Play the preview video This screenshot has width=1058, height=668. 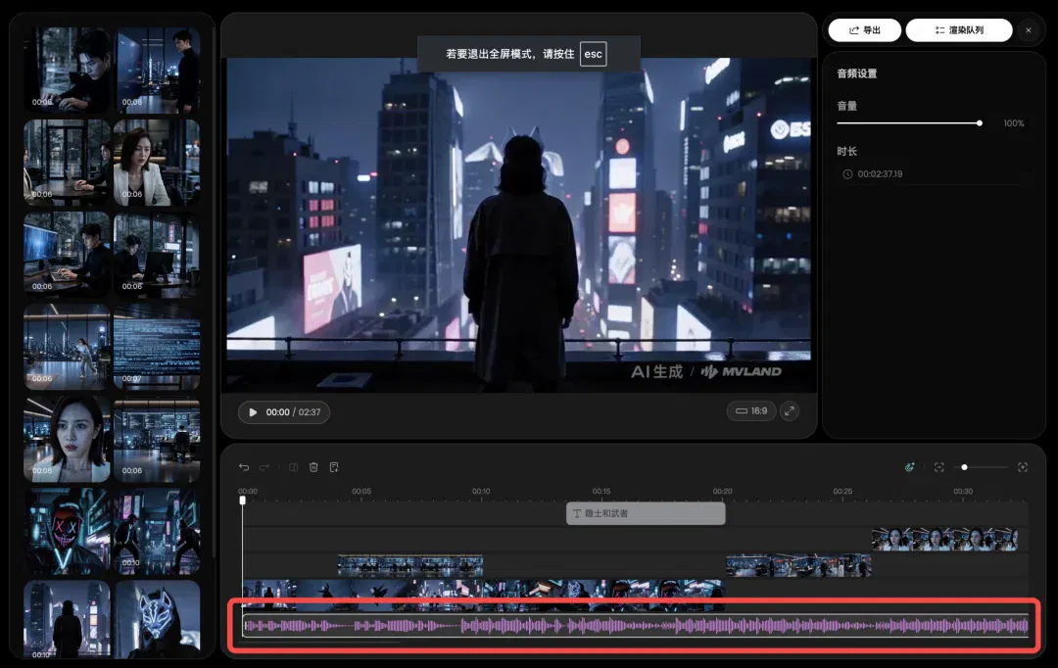tap(253, 412)
